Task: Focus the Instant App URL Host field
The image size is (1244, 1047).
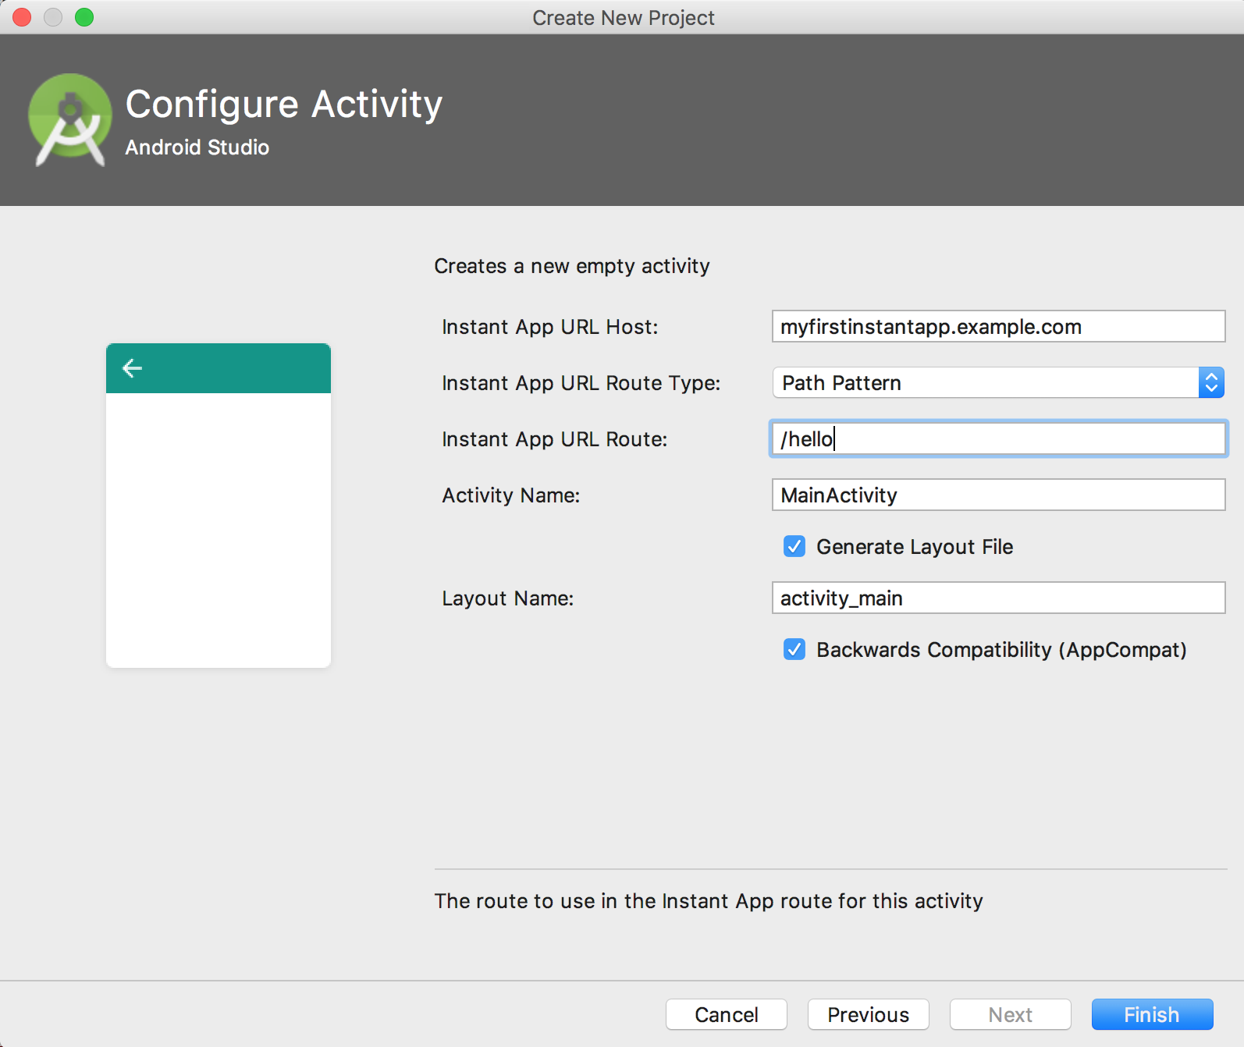Action: (x=997, y=326)
